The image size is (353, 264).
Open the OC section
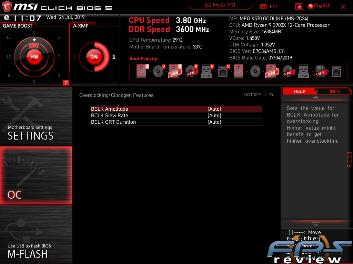tap(36, 175)
